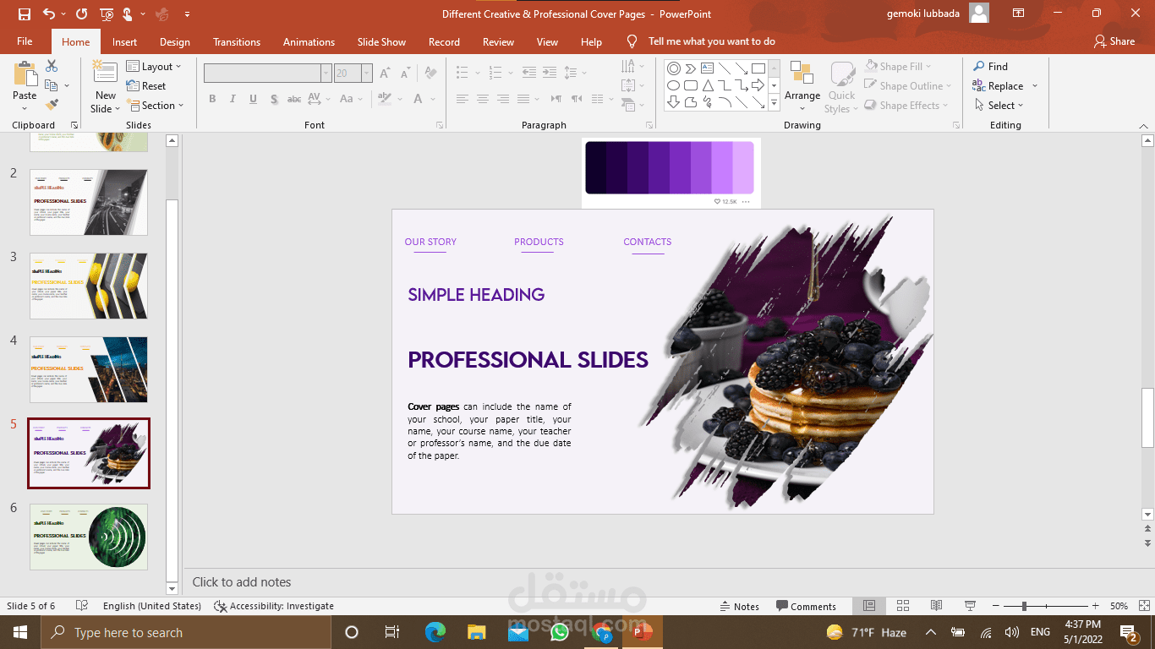1155x649 pixels.
Task: Click the Format Painter brush icon
Action: click(52, 105)
